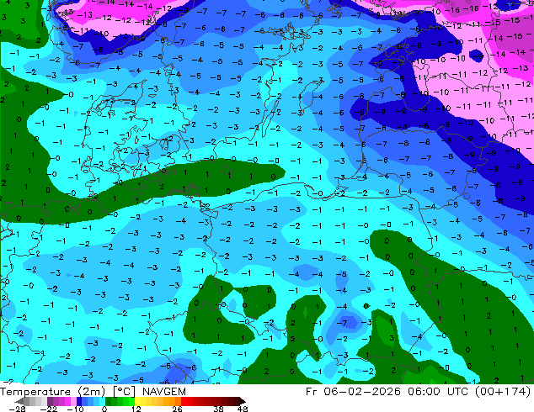Click the '-10' legend label
This screenshot has height=412, width=534.
[x=75, y=409]
